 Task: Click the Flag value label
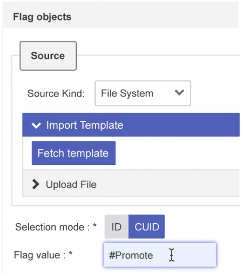(43, 255)
